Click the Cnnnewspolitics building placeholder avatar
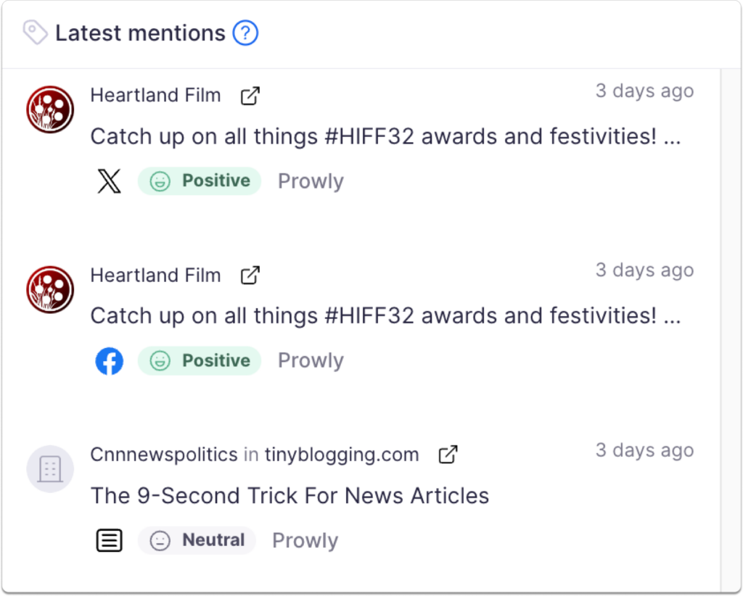This screenshot has height=596, width=743. pos(50,469)
